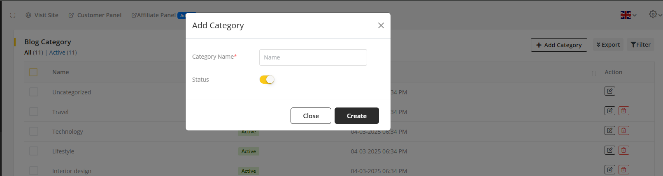Open the Customer Panel link
Image resolution: width=663 pixels, height=176 pixels.
pyautogui.click(x=95, y=15)
